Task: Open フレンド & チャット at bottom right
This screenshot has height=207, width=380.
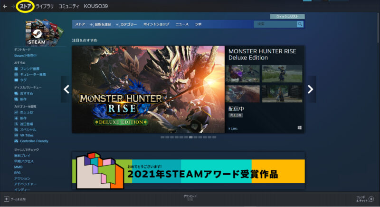Action: point(361,199)
